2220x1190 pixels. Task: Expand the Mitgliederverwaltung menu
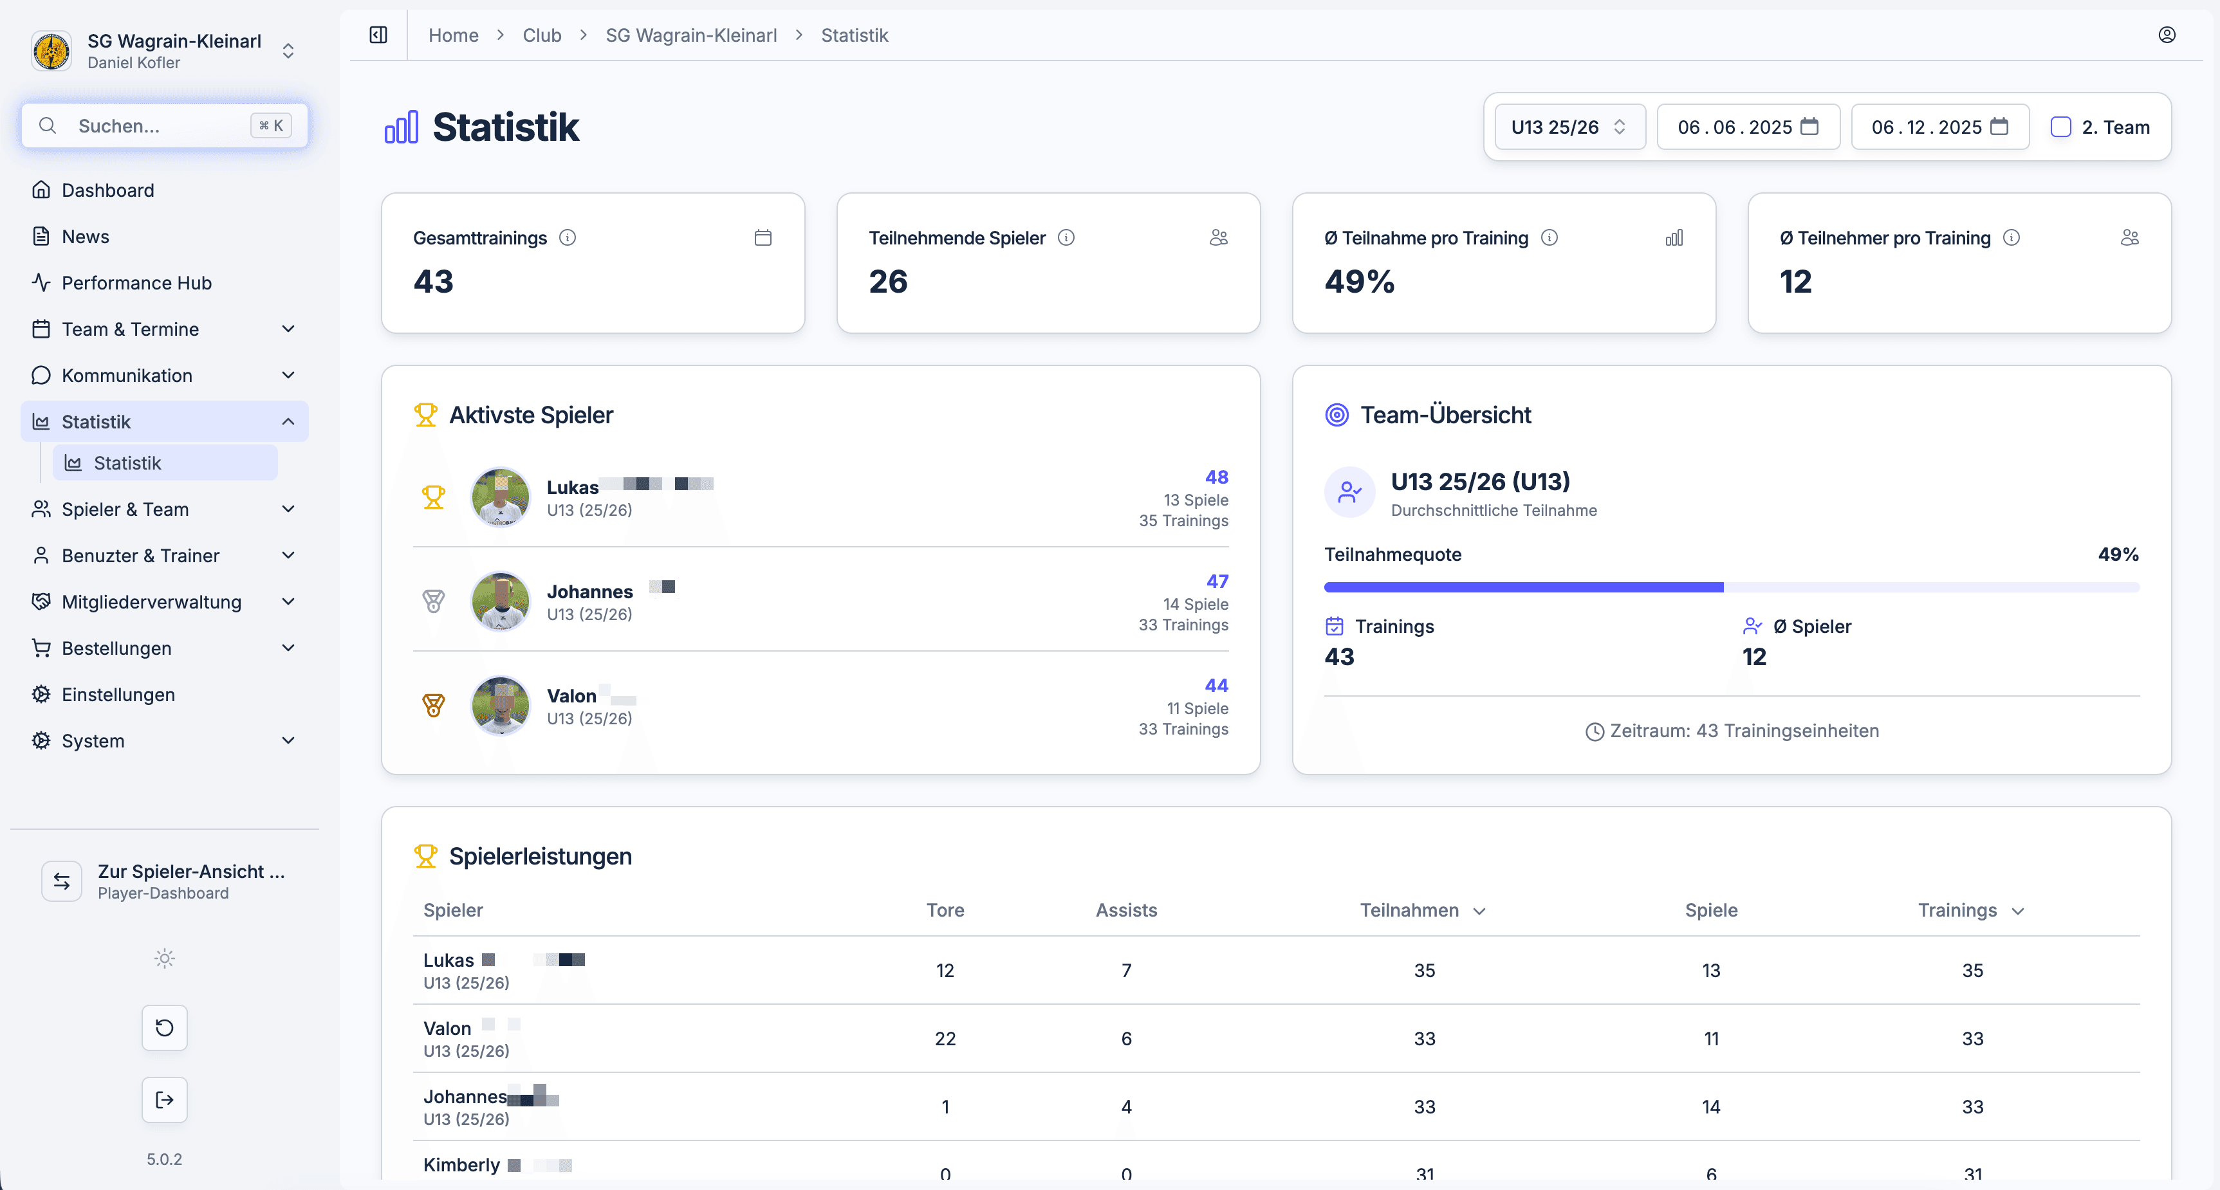[x=165, y=602]
